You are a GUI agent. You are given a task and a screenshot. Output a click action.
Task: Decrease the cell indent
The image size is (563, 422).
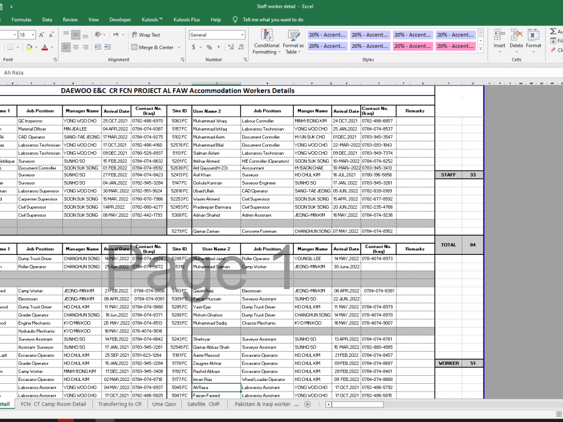pyautogui.click(x=97, y=47)
